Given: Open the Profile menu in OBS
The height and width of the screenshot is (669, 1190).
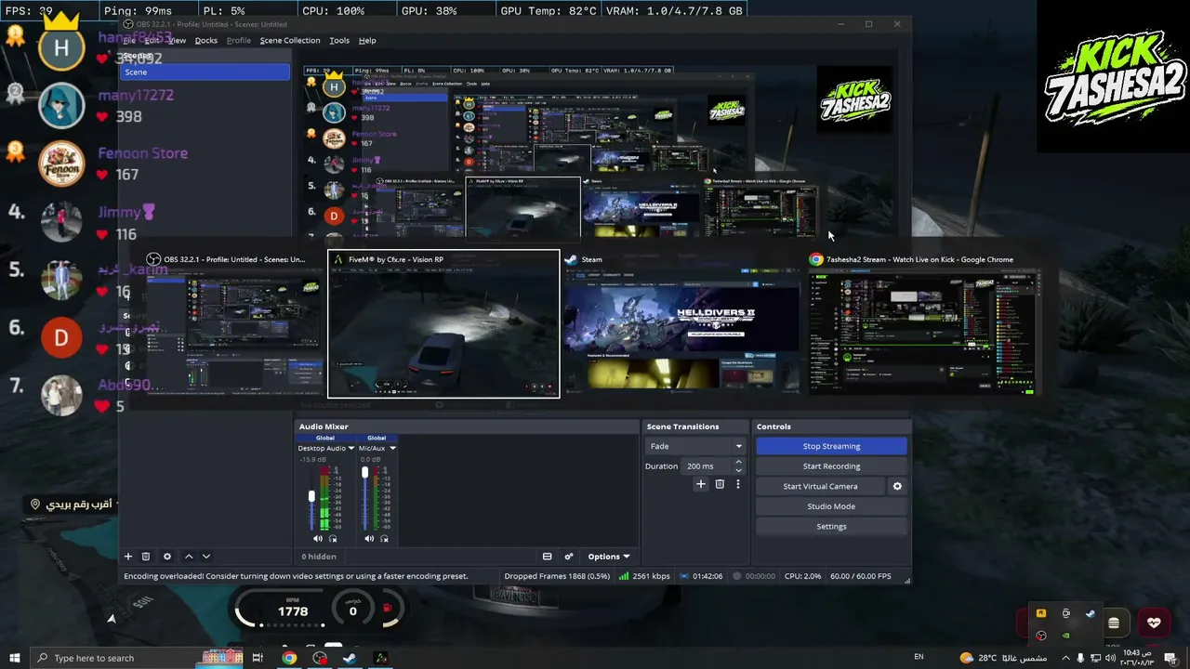Looking at the screenshot, I should (x=239, y=41).
